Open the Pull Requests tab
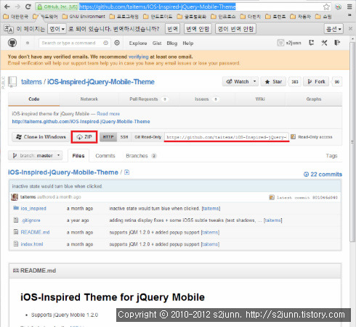The width and height of the screenshot is (356, 327). pos(149,99)
